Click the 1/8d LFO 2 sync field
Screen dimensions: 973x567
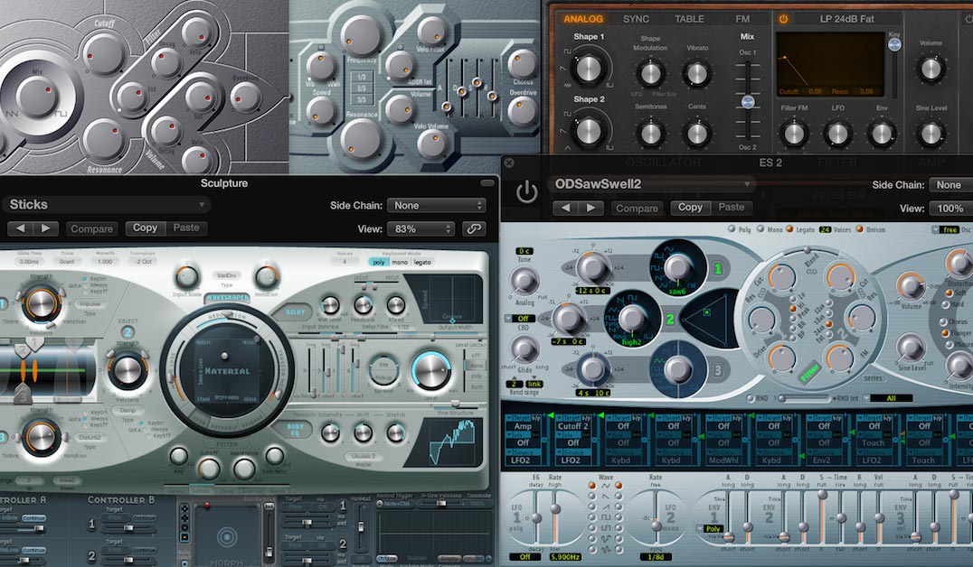[x=656, y=557]
